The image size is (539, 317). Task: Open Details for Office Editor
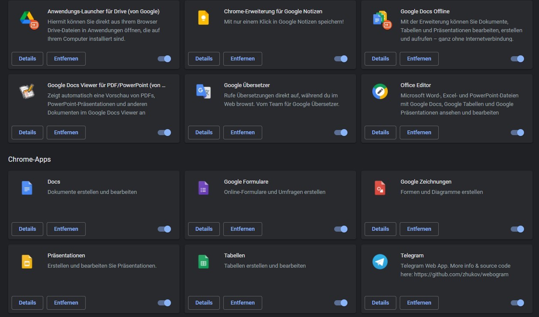tap(380, 133)
